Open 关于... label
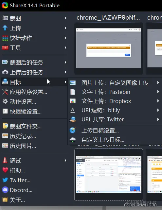Viewport: 162px width, 210px height. pos(17,200)
